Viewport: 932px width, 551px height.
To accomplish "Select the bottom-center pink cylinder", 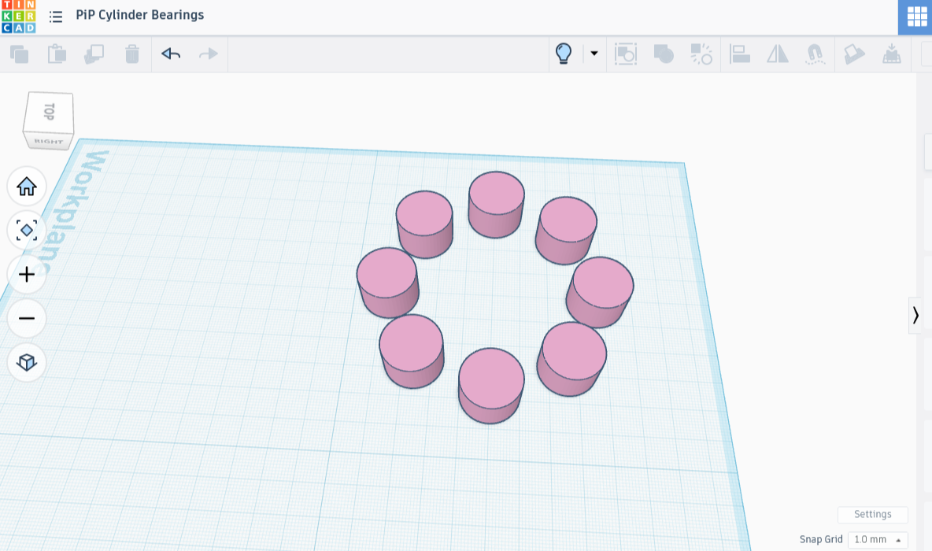I will click(x=491, y=385).
